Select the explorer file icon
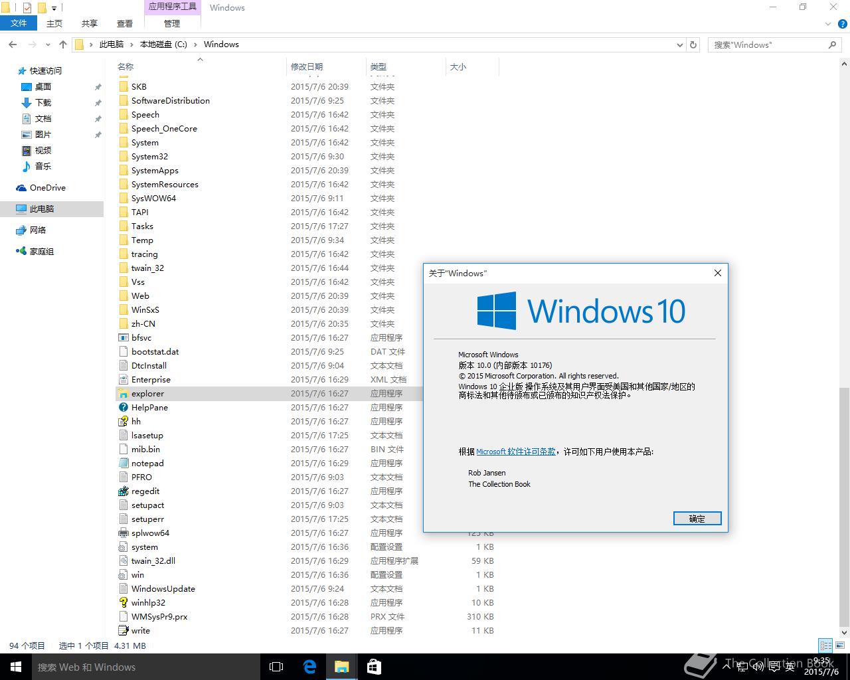This screenshot has height=680, width=850. pyautogui.click(x=123, y=394)
